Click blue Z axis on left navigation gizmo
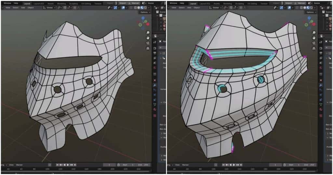 tap(143, 18)
